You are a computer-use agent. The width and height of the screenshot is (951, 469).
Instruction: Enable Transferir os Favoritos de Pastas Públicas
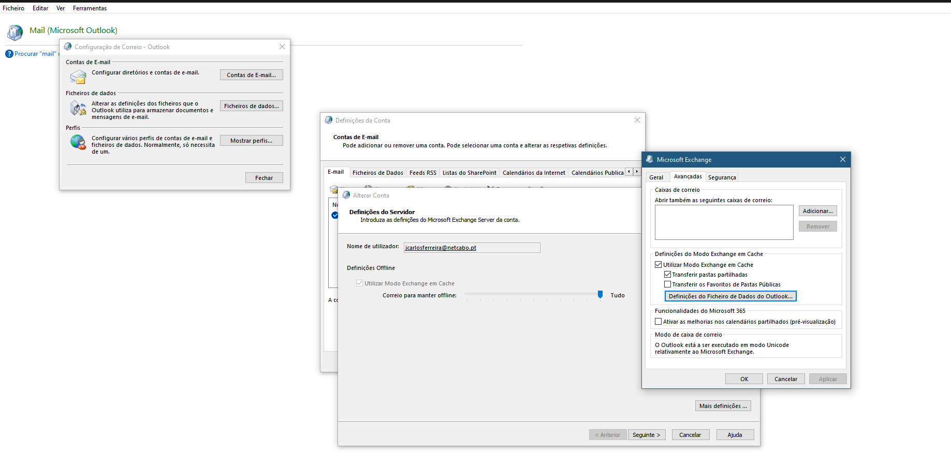pyautogui.click(x=668, y=284)
